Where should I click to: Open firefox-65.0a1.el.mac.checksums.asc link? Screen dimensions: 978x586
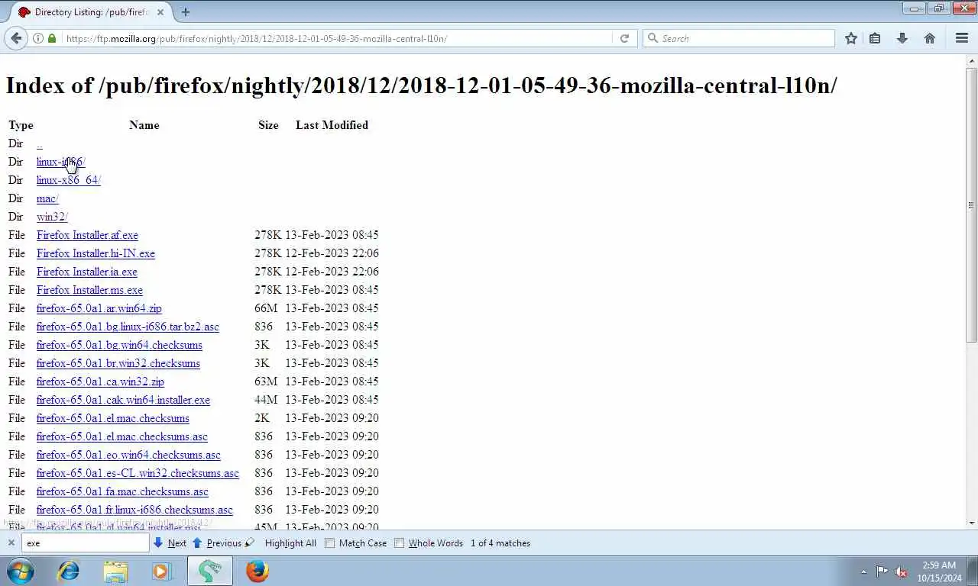click(121, 436)
